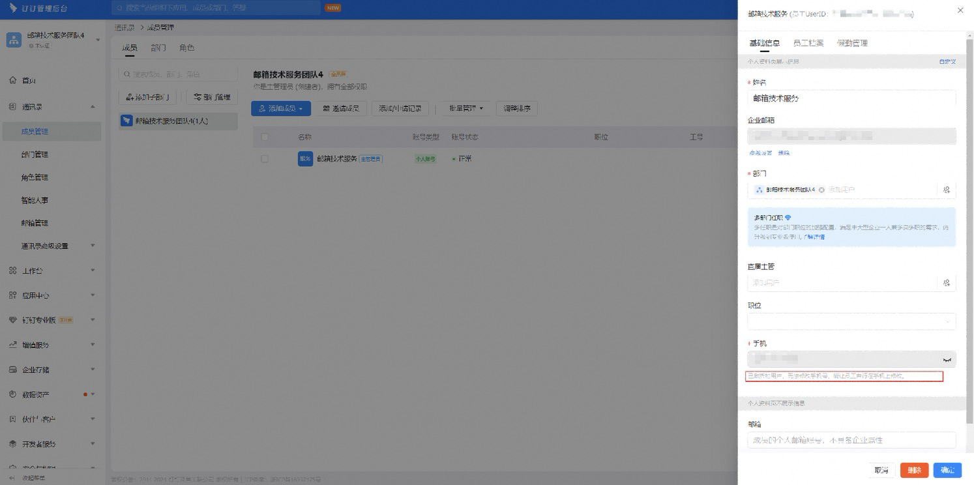Click the 数据资产 pie icon
Screen dimensions: 974x485
click(x=12, y=394)
